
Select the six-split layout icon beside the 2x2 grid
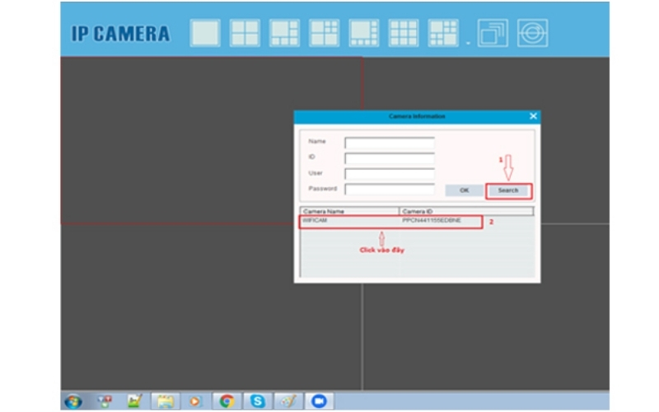click(x=284, y=34)
